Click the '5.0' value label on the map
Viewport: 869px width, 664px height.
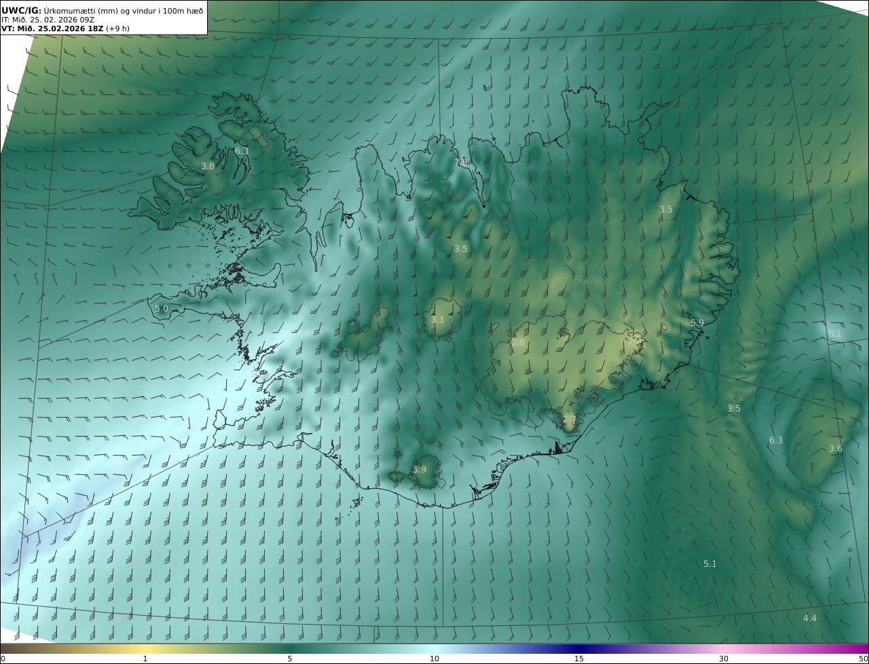pyautogui.click(x=162, y=308)
